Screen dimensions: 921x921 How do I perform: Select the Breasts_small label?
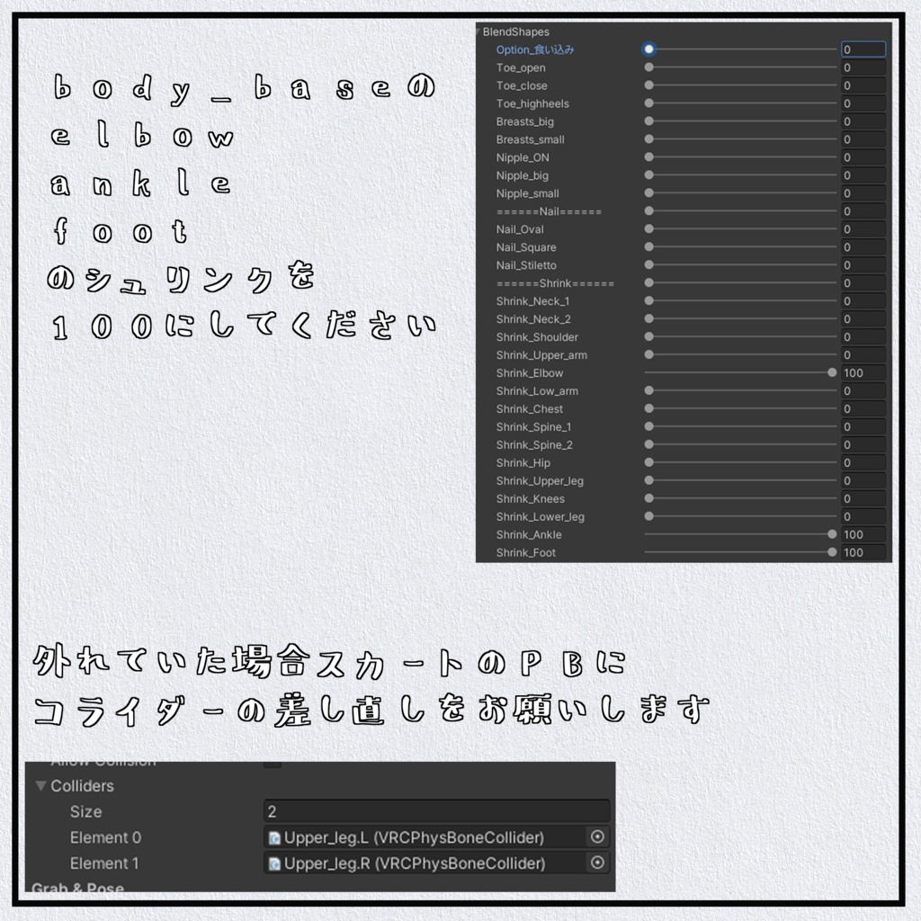[x=530, y=139]
